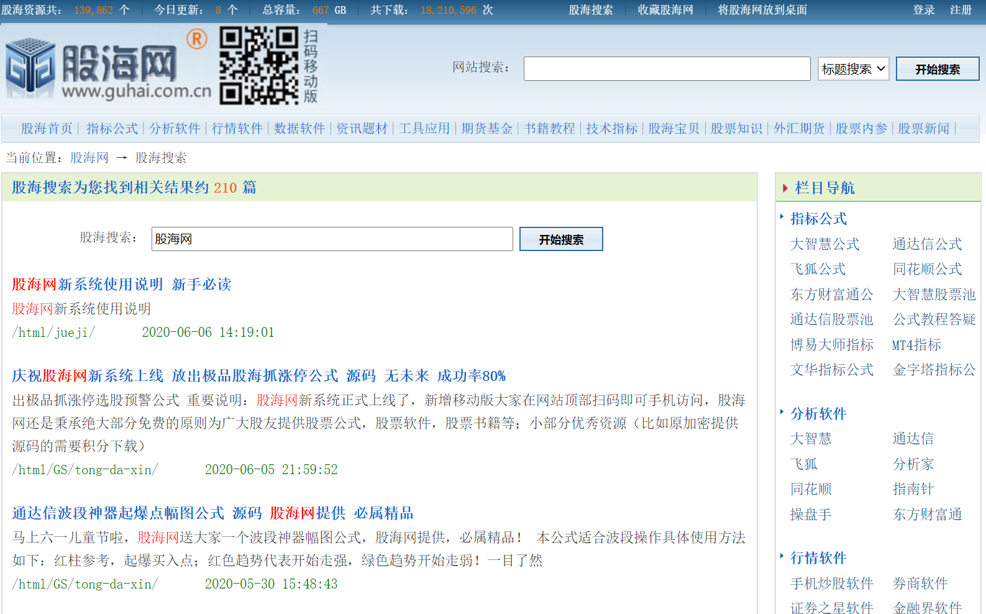The height and width of the screenshot is (614, 986).
Task: Open result 庆祝股海网新系统上线 title
Action: tap(259, 376)
